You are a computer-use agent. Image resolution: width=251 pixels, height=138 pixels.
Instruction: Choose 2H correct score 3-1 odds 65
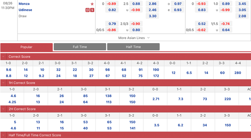pos(109,122)
